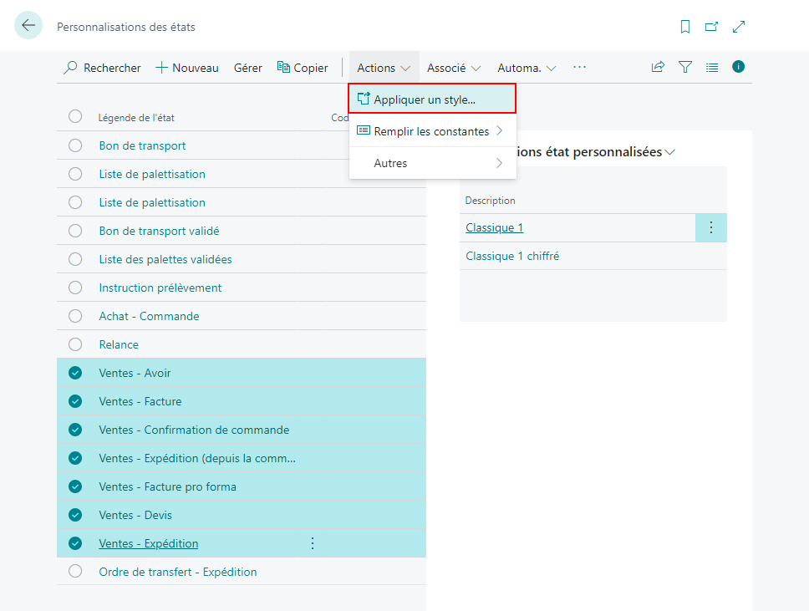Click the Share icon in the toolbar
The height and width of the screenshot is (611, 809).
pyautogui.click(x=658, y=67)
